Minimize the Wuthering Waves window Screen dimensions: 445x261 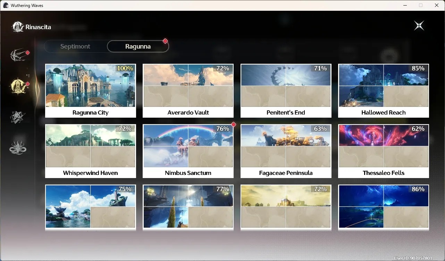click(x=405, y=5)
